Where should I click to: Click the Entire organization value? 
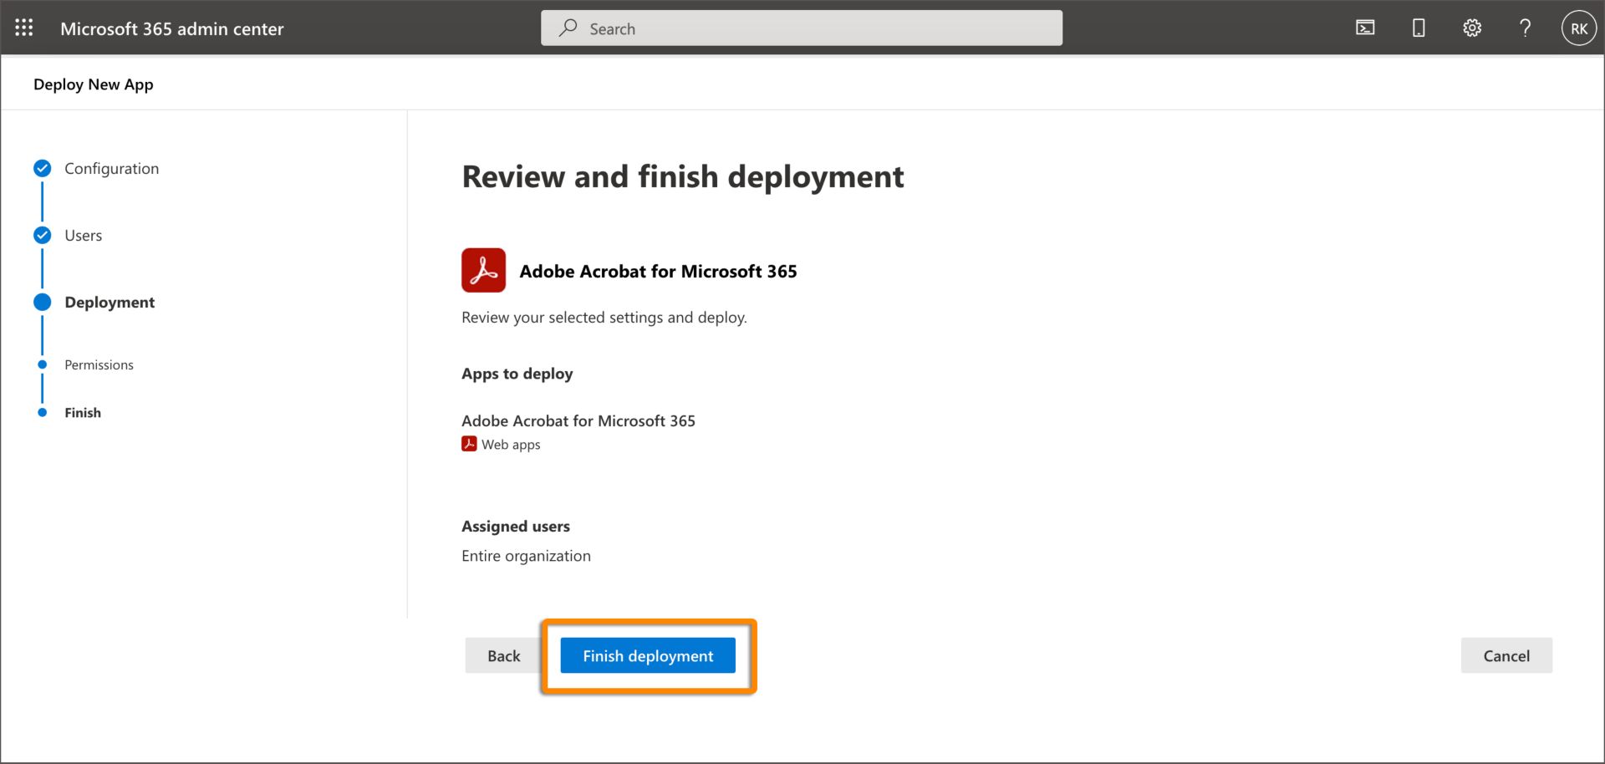tap(526, 557)
